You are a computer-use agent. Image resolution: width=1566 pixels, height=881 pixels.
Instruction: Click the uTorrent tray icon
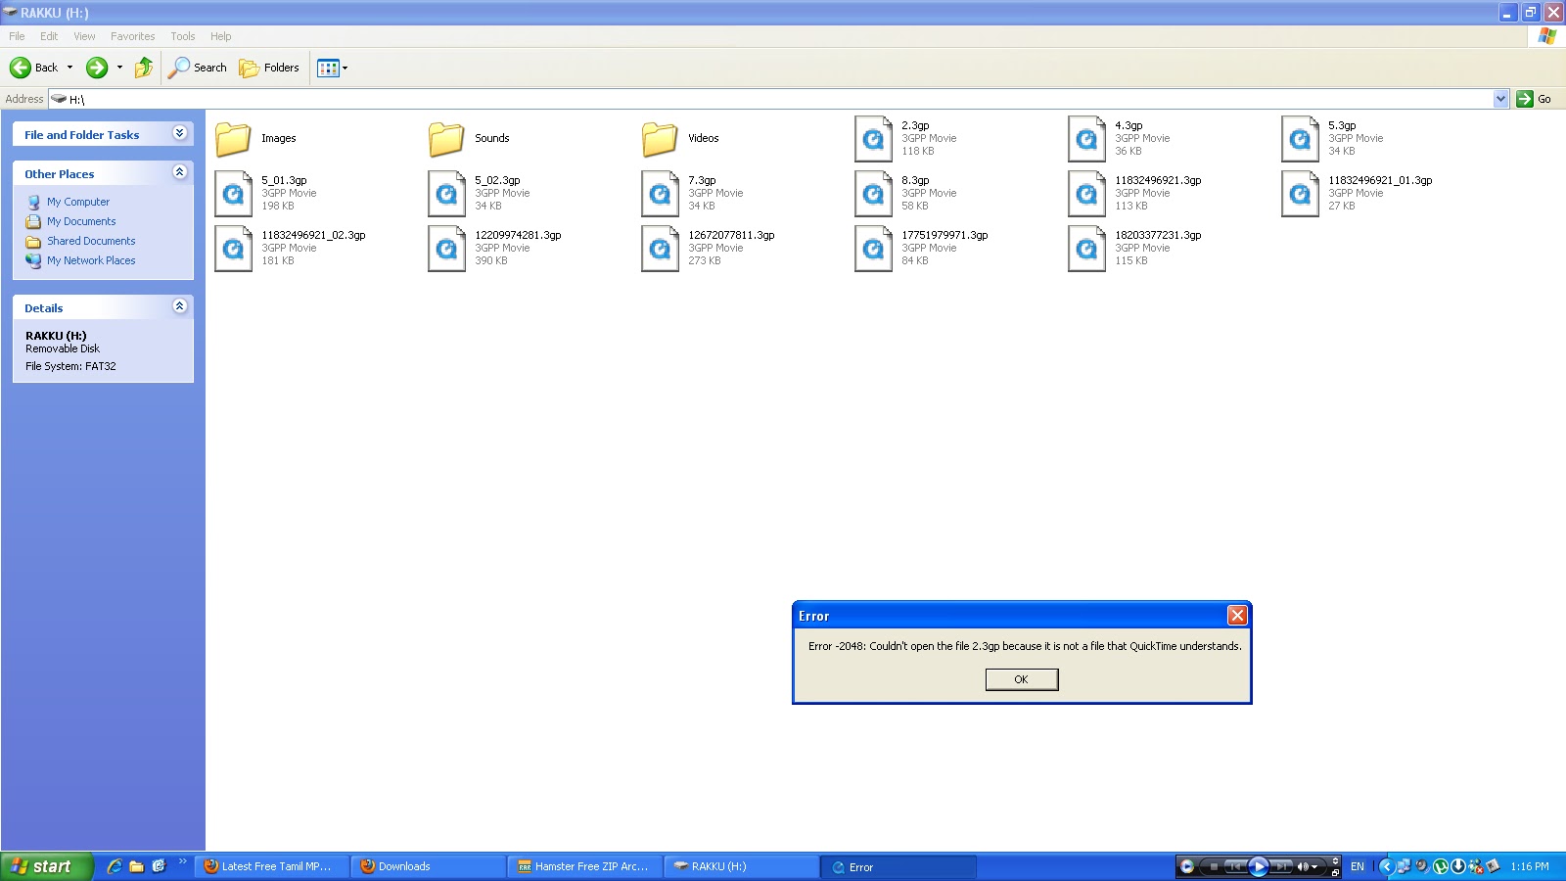click(x=1441, y=866)
